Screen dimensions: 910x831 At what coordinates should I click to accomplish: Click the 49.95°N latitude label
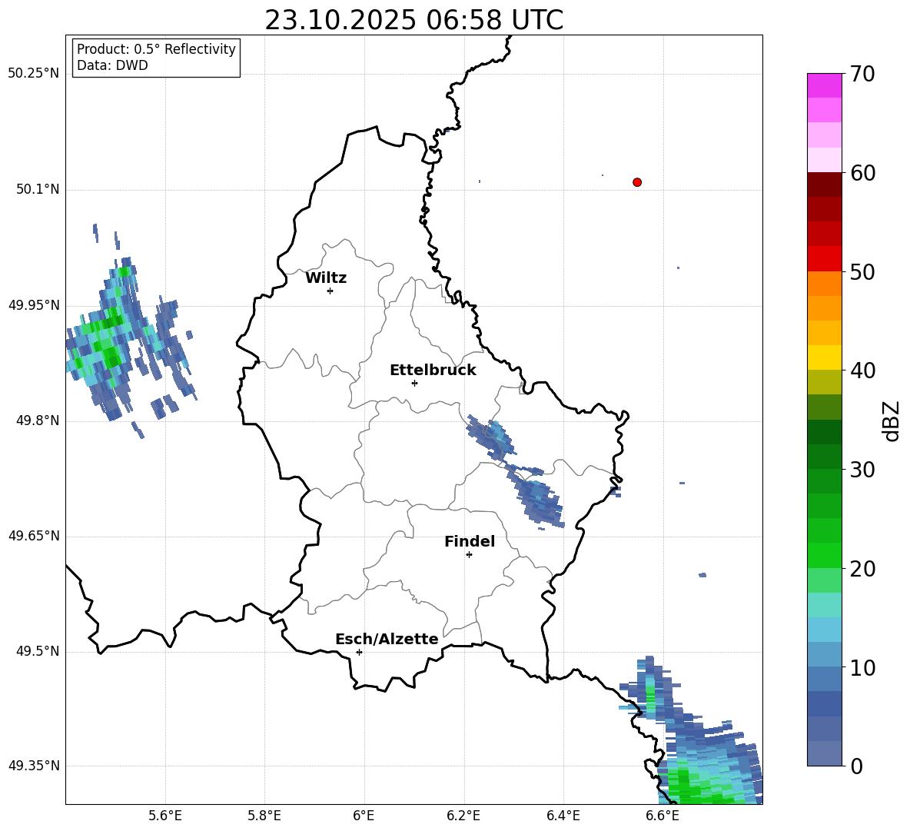coord(34,305)
